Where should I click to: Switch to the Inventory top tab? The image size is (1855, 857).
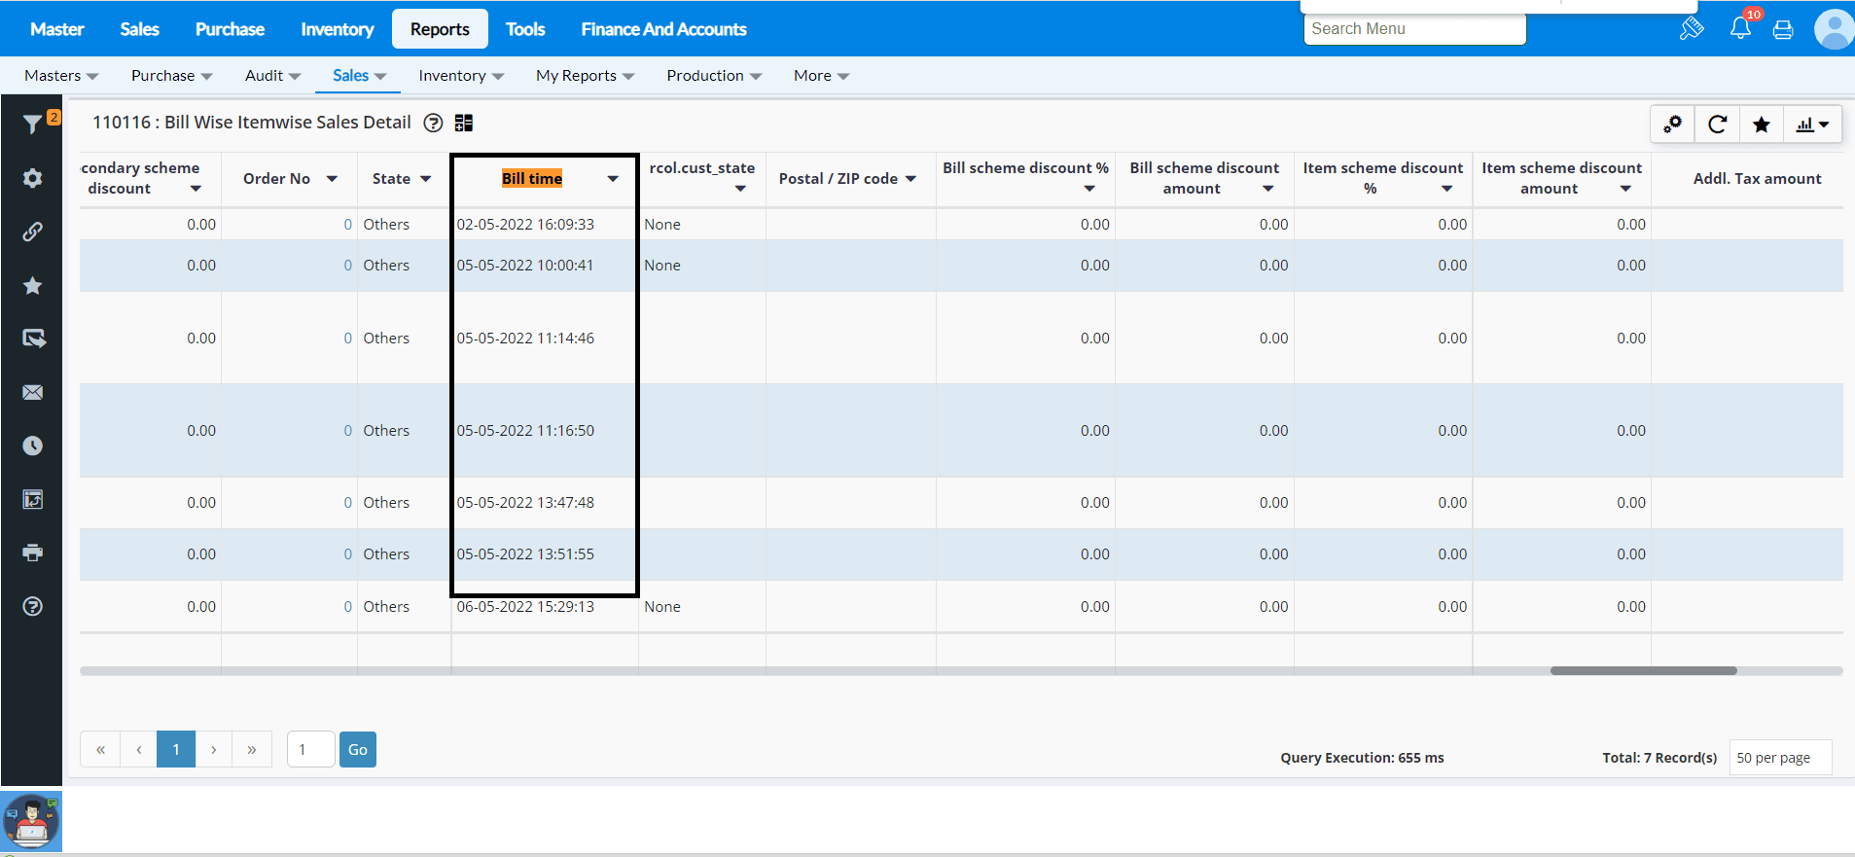pos(337,29)
